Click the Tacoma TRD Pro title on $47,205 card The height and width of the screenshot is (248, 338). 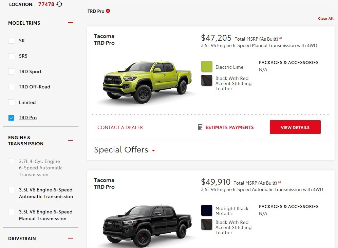click(104, 40)
